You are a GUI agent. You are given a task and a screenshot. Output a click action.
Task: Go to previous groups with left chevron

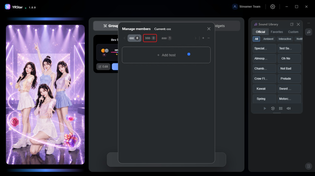pyautogui.click(x=124, y=38)
